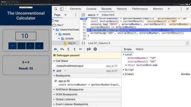
Task: Select createAndWriteOutput call stack frame
Action: (x=87, y=66)
